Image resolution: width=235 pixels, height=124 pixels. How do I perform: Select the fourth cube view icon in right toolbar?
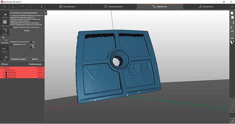(232, 27)
